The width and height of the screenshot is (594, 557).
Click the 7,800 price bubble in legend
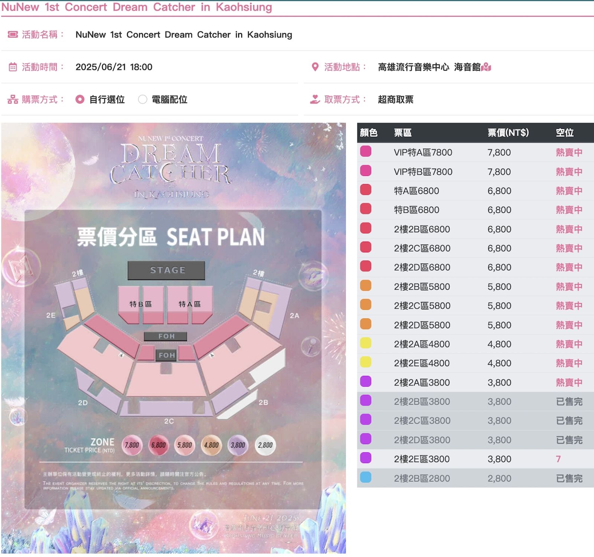tap(132, 445)
